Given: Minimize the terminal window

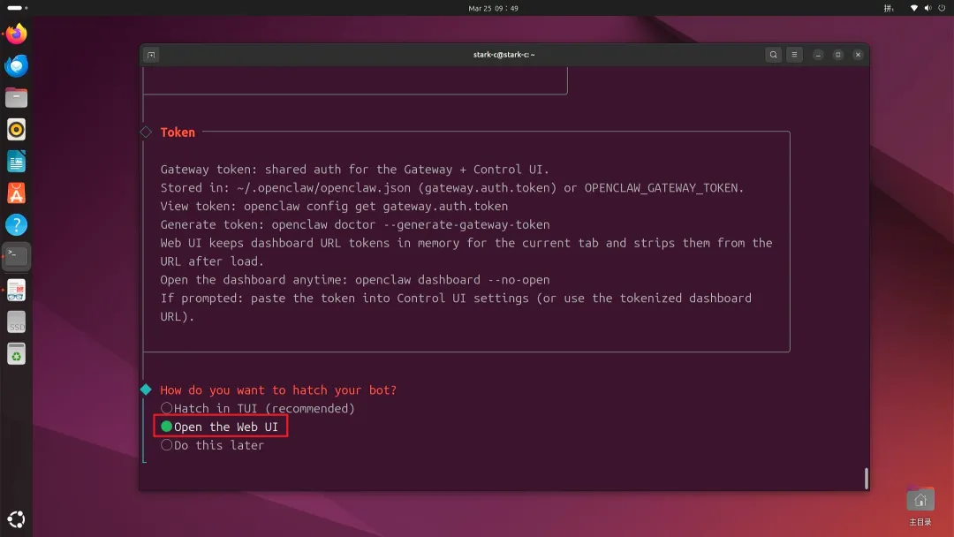Looking at the screenshot, I should (818, 55).
